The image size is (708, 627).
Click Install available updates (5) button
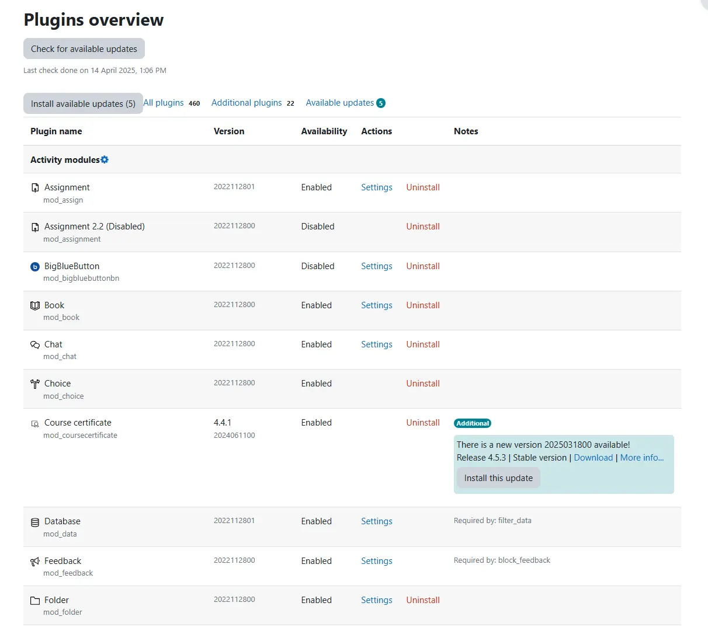click(x=83, y=104)
